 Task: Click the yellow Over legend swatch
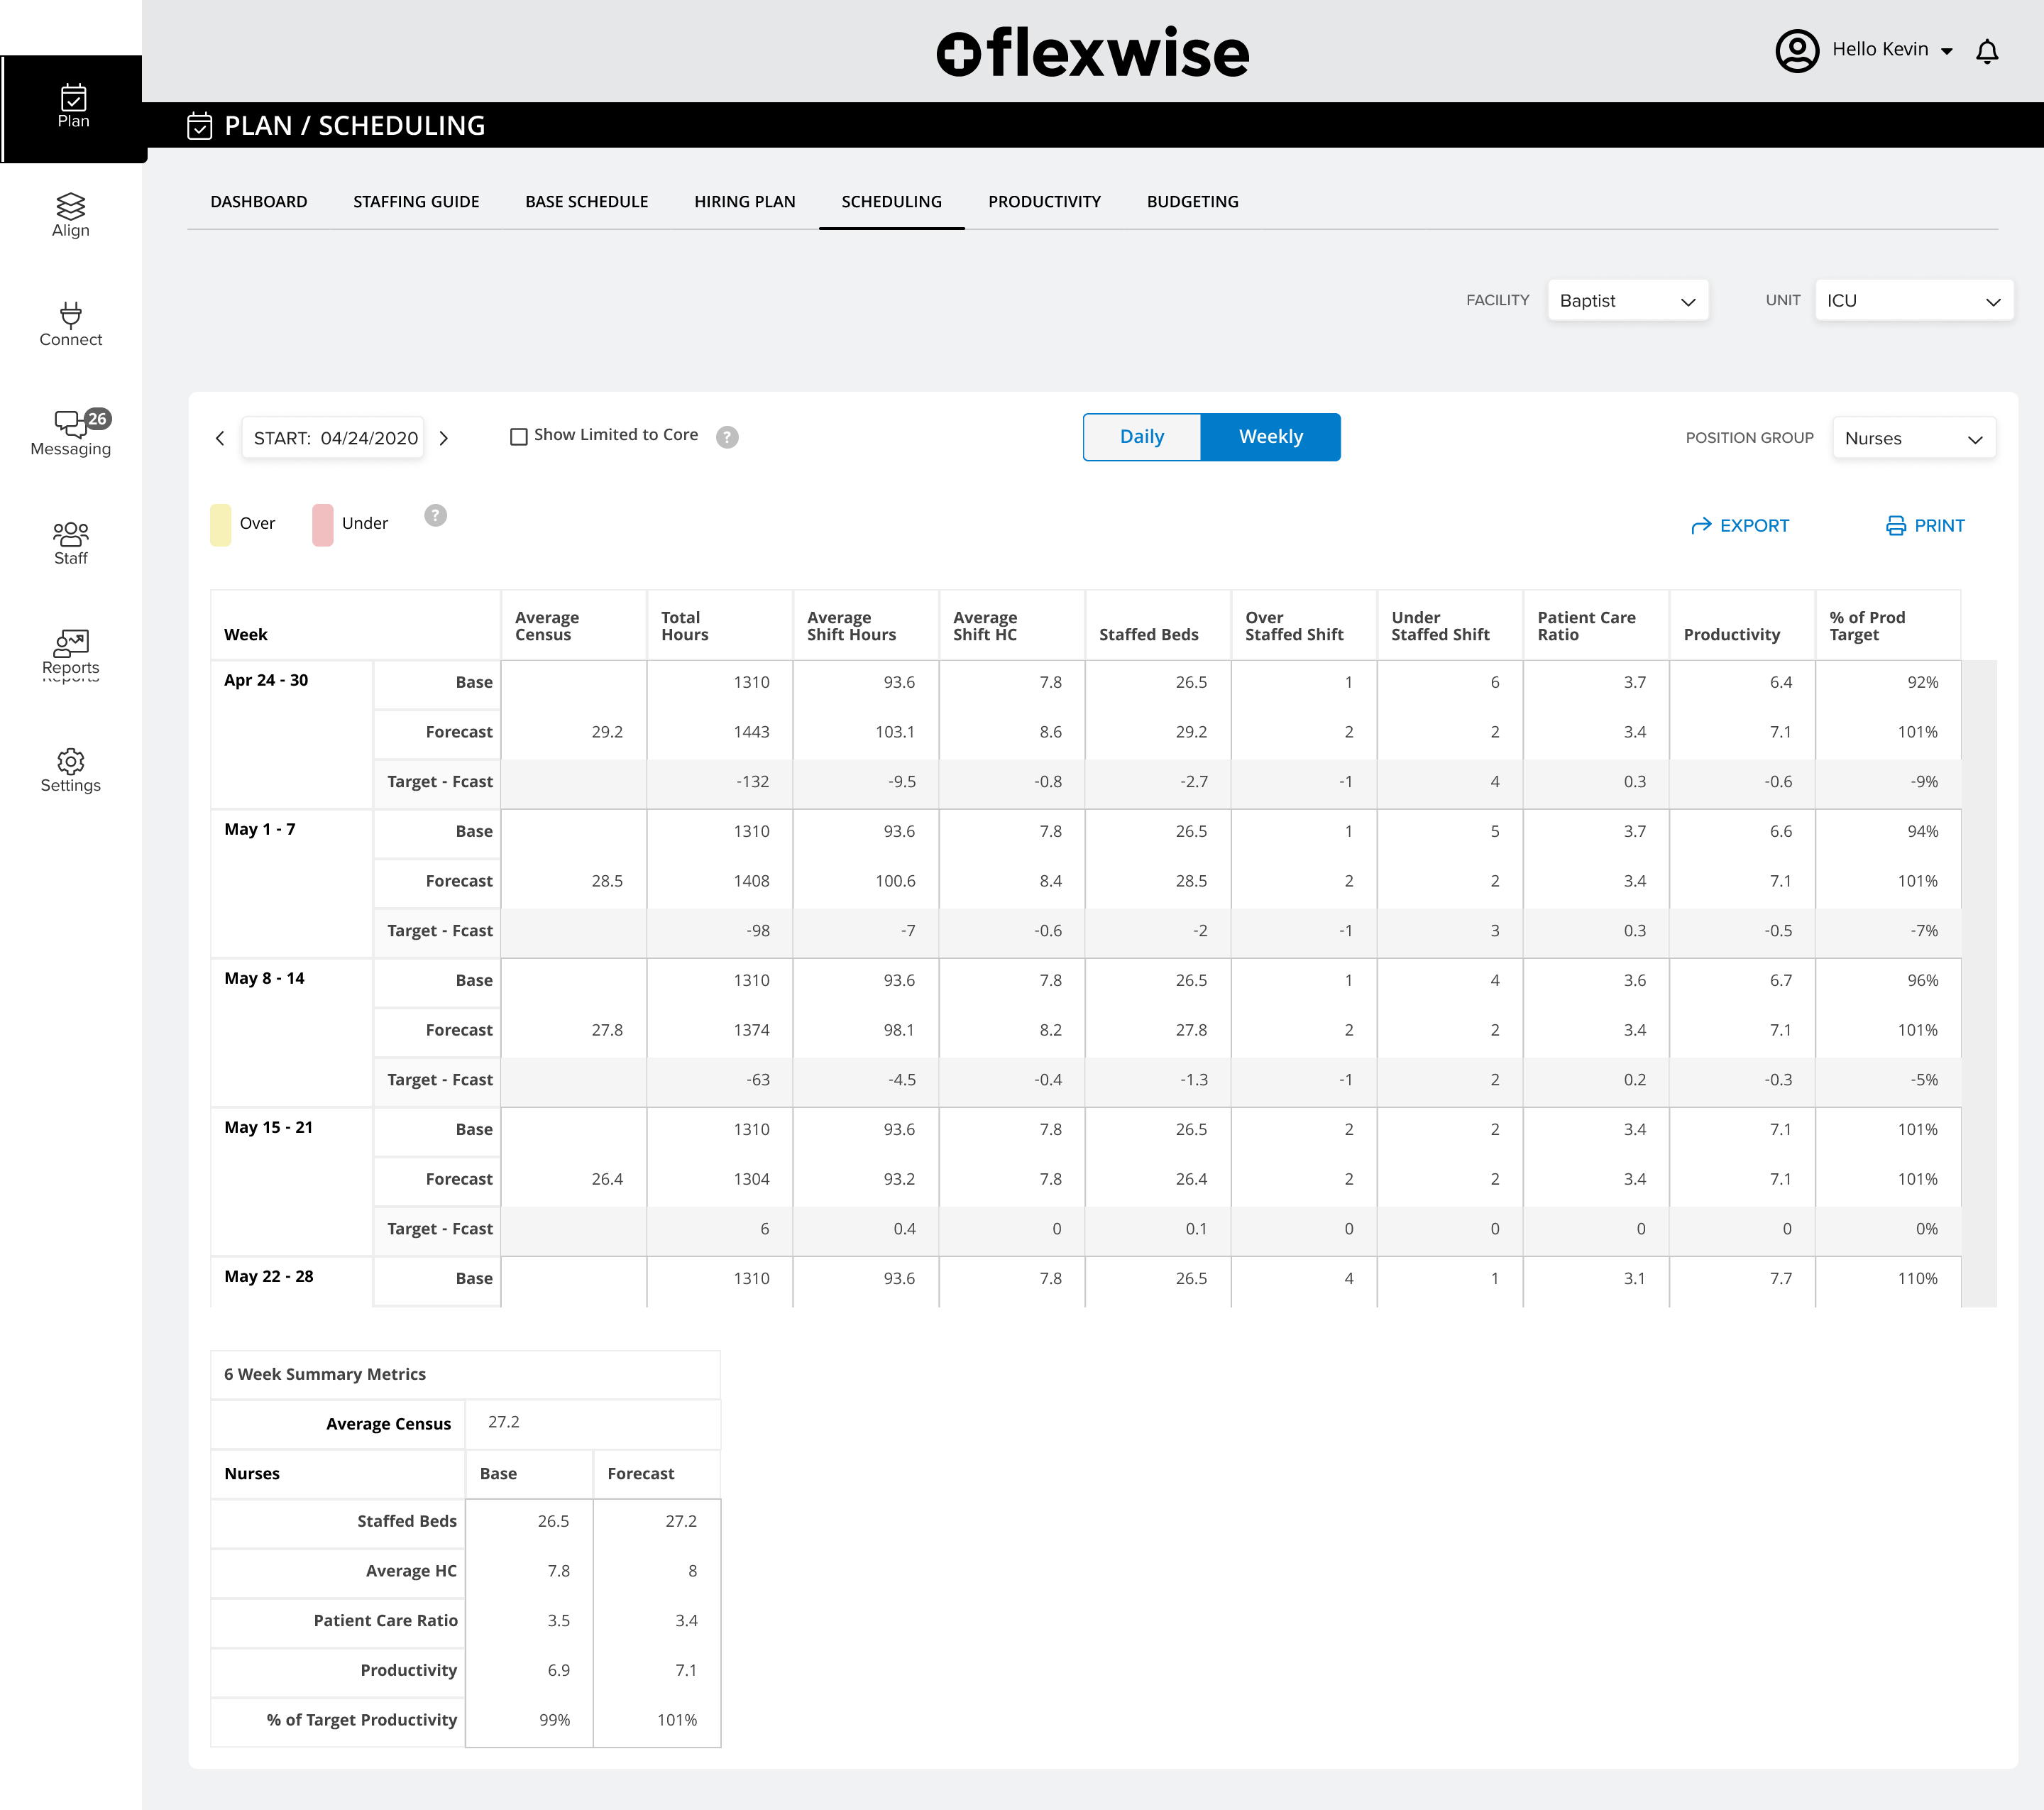tap(220, 525)
